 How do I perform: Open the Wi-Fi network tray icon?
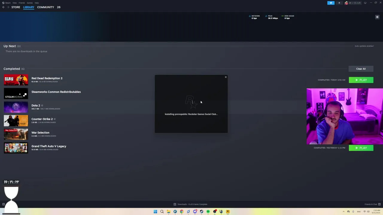(364, 212)
